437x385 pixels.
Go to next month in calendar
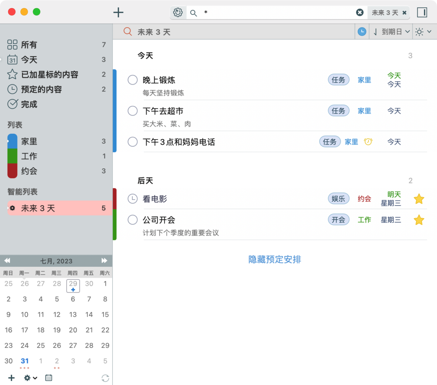(105, 261)
